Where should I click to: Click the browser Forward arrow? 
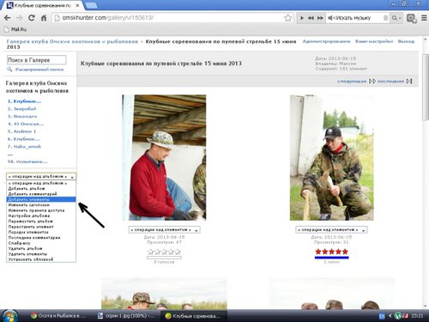click(20, 18)
